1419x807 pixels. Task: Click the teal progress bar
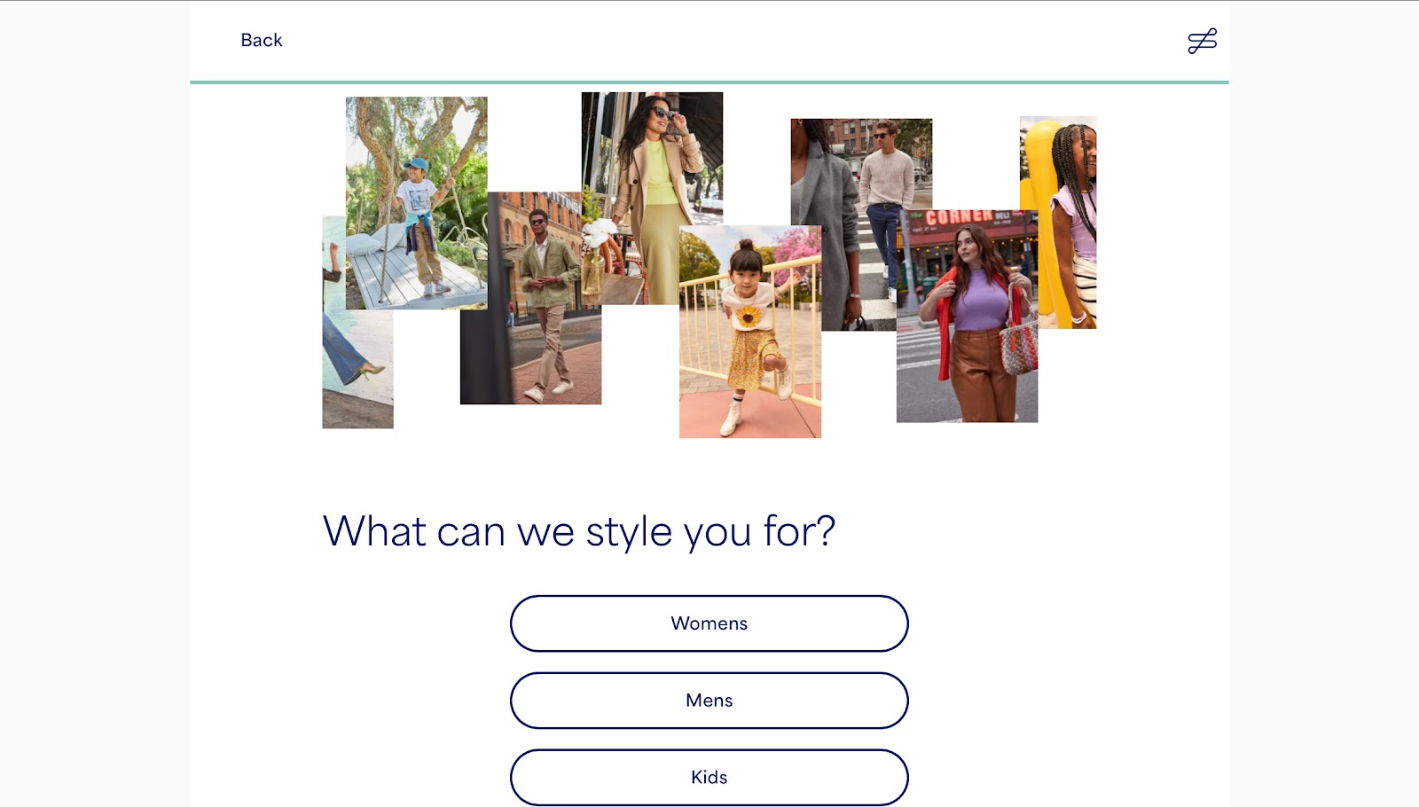[709, 82]
